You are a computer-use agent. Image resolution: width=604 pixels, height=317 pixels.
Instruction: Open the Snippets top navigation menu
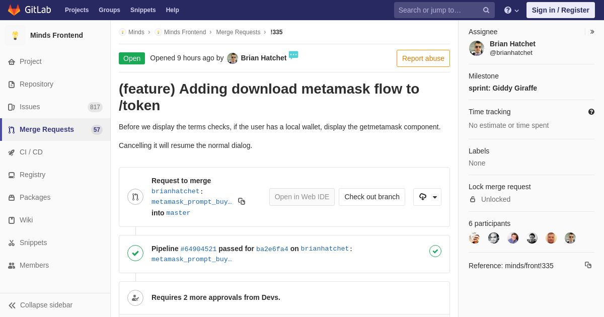tap(143, 10)
